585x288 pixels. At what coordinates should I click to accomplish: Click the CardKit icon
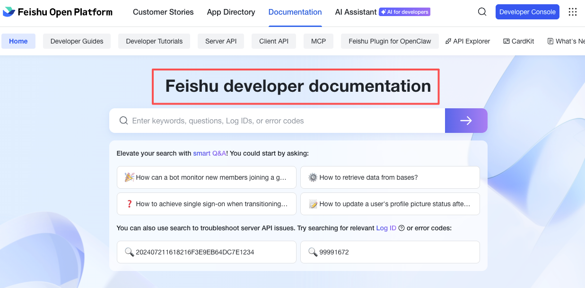(506, 41)
